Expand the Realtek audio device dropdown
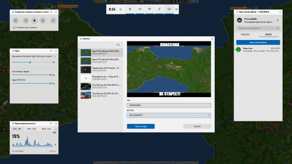292x164 pixels. point(55,56)
